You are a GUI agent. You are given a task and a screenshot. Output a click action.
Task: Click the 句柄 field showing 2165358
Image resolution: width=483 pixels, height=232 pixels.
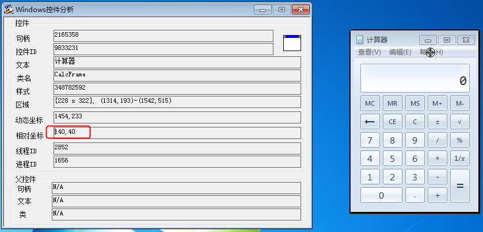point(163,36)
